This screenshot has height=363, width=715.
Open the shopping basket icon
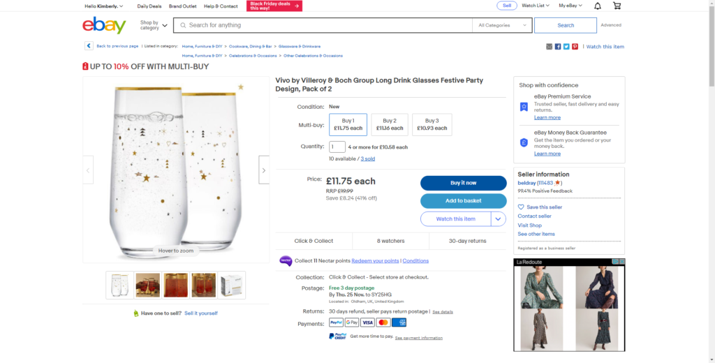(x=617, y=6)
